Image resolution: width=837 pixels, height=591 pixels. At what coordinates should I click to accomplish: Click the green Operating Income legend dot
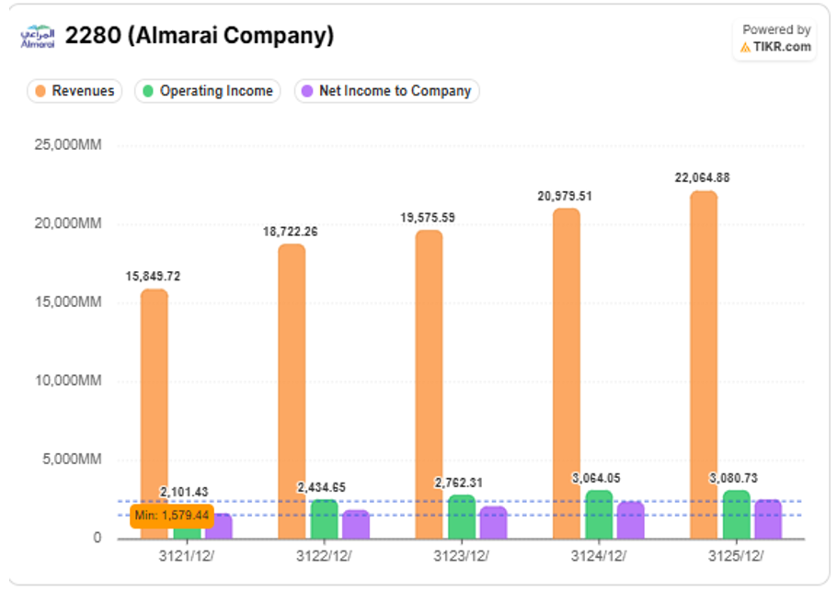[x=148, y=91]
